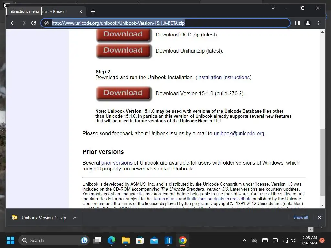Open the blue book app on taskbar
The image size is (331, 248).
[168, 240]
